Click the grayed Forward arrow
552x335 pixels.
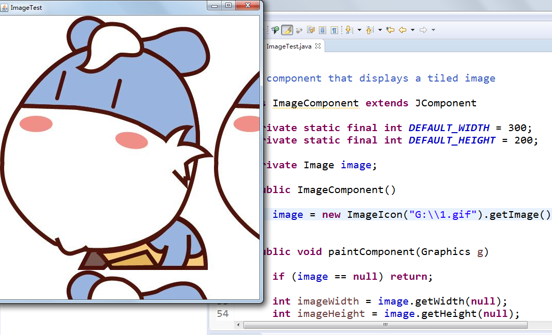423,30
